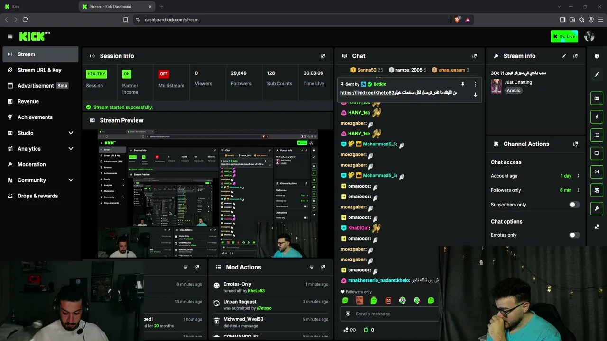This screenshot has height=341, width=607.
Task: Toggle Emotes only chat option
Action: 574,235
